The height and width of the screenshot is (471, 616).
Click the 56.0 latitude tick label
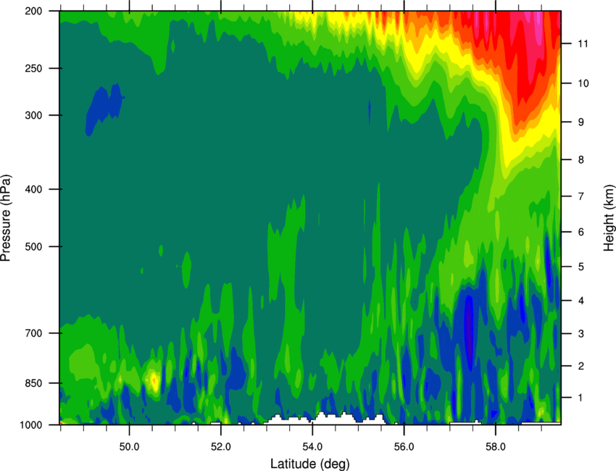pyautogui.click(x=404, y=447)
